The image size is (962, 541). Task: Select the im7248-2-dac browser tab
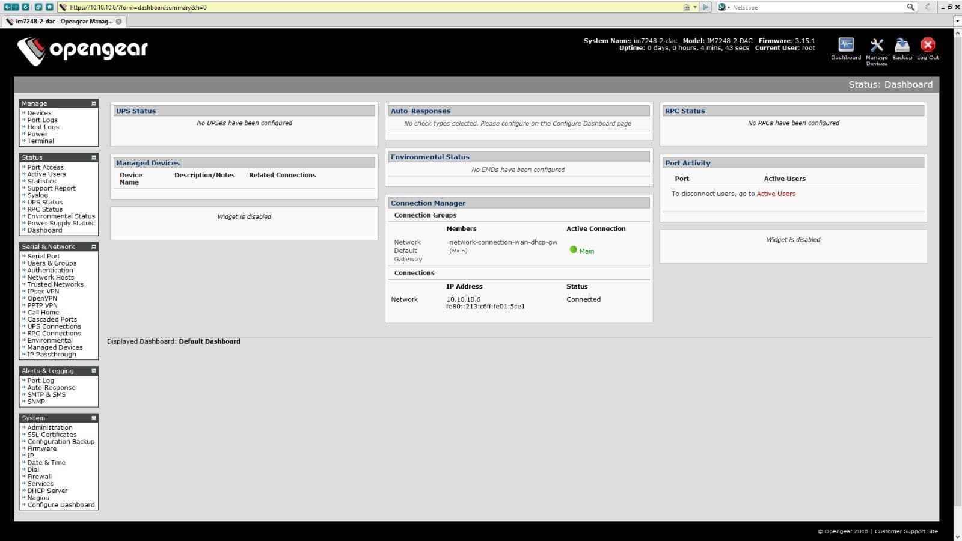(60, 21)
